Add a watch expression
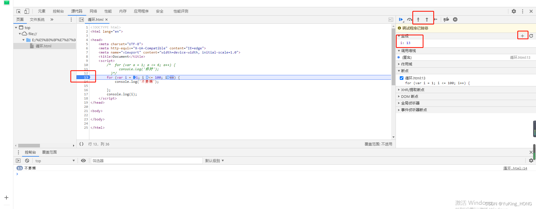Image resolution: width=536 pixels, height=209 pixels. 522,36
